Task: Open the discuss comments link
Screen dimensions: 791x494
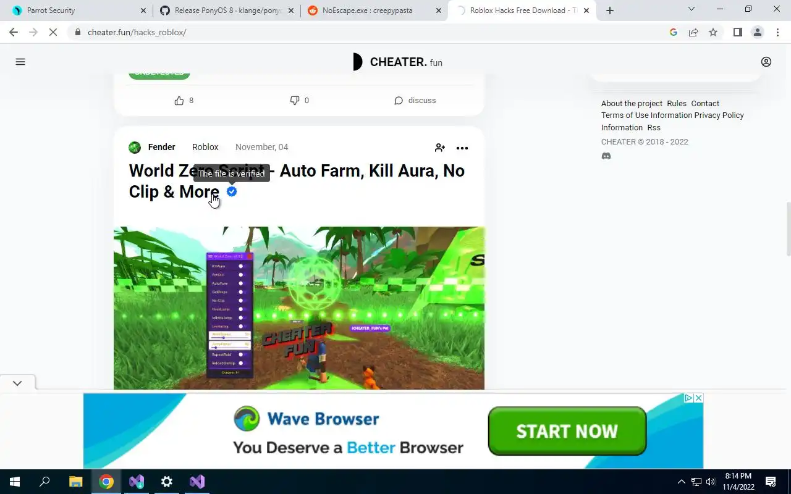Action: [415, 101]
